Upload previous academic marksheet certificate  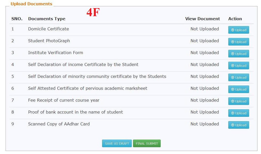click(x=238, y=89)
